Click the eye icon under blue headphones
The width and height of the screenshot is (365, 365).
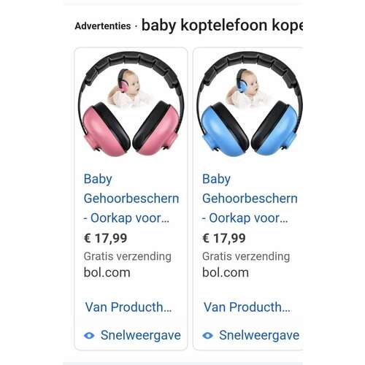point(207,336)
